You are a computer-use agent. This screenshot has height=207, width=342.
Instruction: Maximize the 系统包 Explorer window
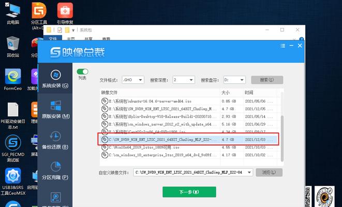point(282,29)
